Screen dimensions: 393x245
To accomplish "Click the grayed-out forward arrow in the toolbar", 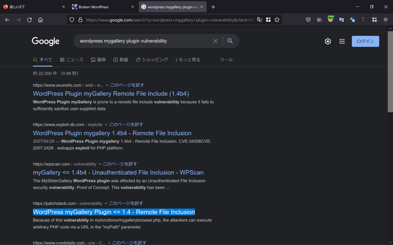I will 18,20.
